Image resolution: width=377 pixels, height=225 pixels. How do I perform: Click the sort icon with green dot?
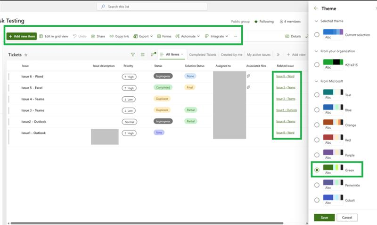pos(153,54)
